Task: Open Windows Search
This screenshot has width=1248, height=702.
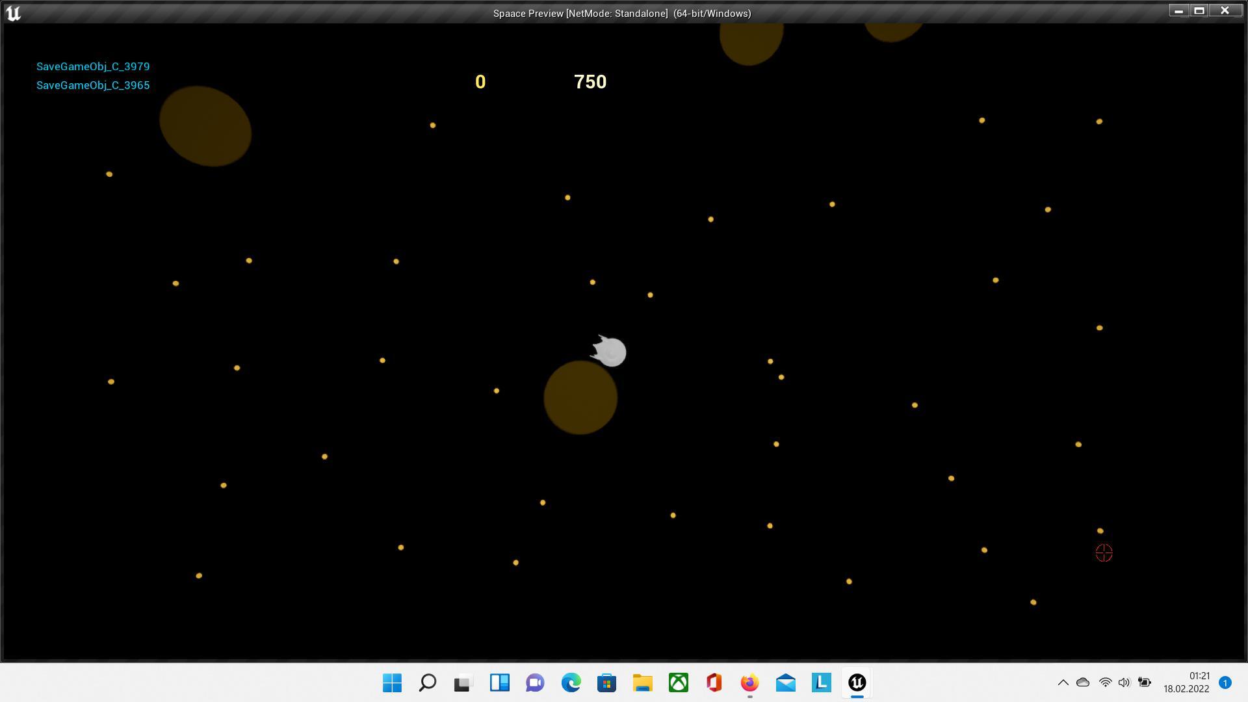Action: pos(427,682)
